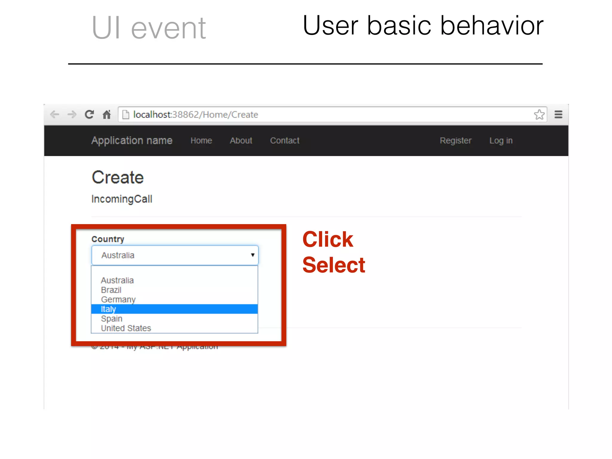Click the Register link
Image resolution: width=612 pixels, height=459 pixels.
pos(455,140)
